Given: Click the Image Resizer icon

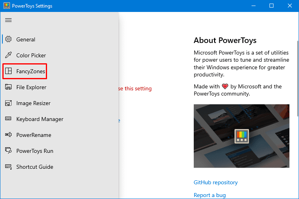Looking at the screenshot, I should [8, 103].
